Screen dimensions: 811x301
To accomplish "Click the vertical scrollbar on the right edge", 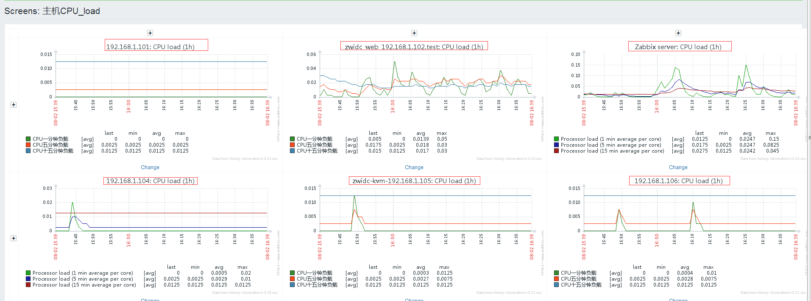I will point(809,137).
